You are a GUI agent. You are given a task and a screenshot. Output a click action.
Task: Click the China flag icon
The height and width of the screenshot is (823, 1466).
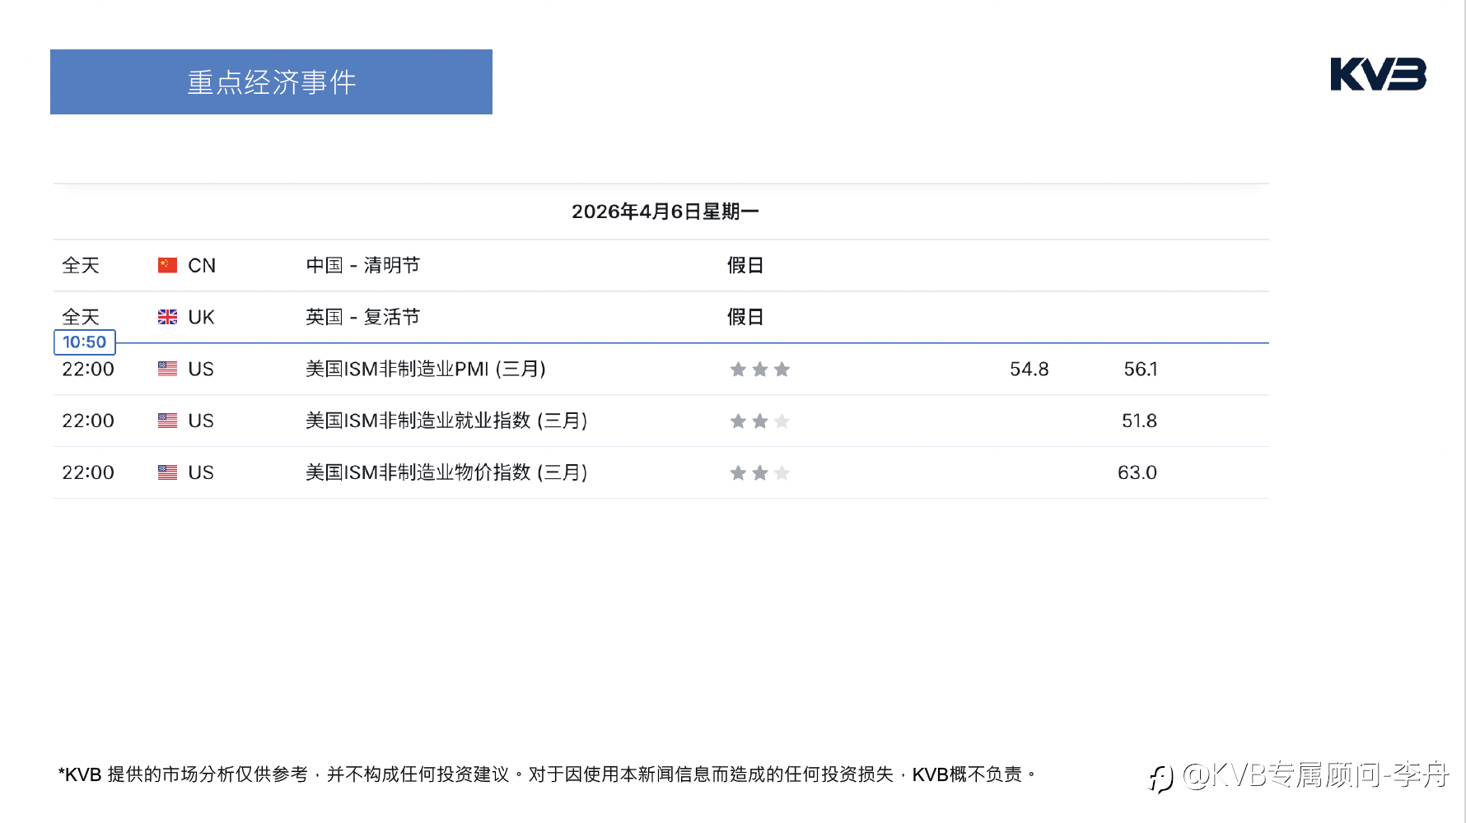167,265
